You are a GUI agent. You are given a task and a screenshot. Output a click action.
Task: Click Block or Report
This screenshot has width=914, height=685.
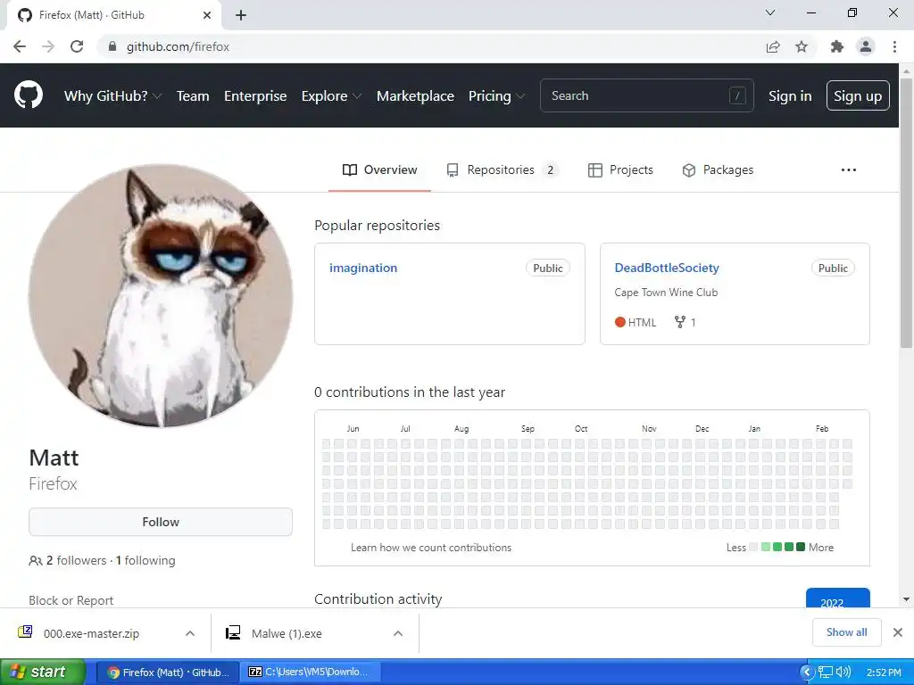pos(71,600)
